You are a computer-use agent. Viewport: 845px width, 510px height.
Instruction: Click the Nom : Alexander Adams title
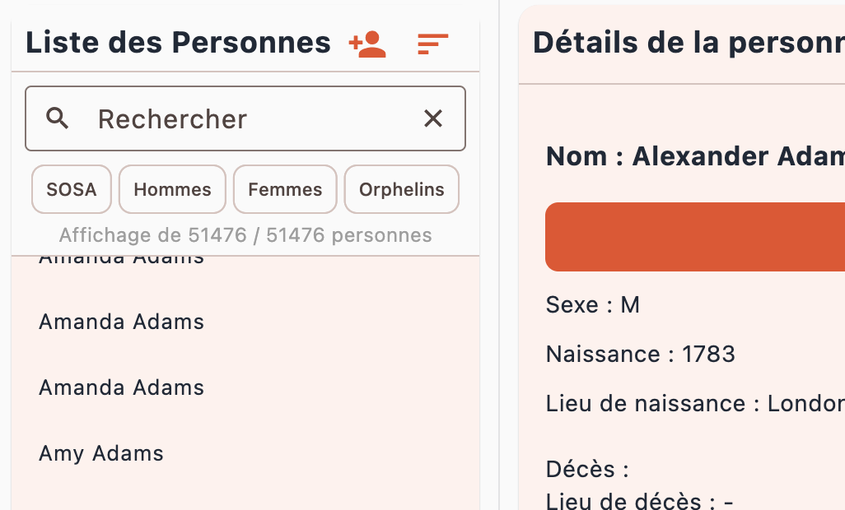695,156
